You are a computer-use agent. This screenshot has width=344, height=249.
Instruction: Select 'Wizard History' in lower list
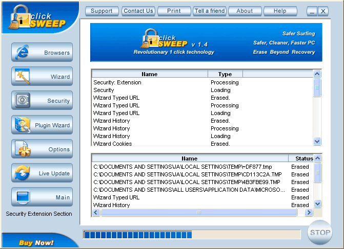click(x=203, y=205)
